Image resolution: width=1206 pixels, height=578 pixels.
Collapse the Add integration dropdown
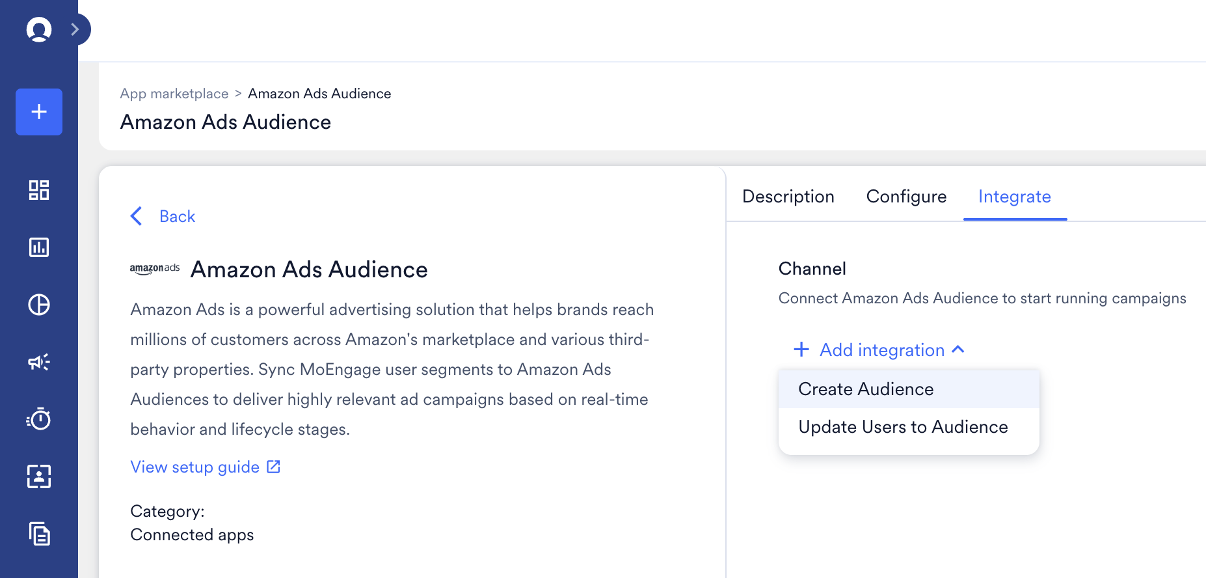click(x=879, y=350)
